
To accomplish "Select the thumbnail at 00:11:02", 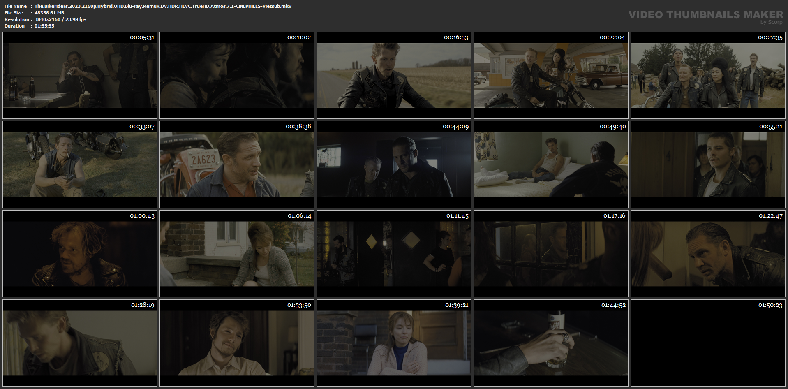I will (x=237, y=75).
